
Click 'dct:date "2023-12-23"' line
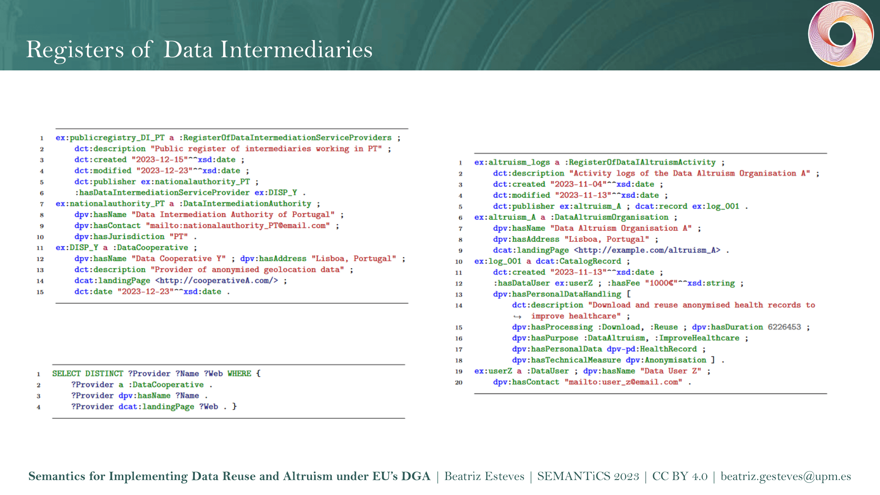pyautogui.click(x=152, y=292)
